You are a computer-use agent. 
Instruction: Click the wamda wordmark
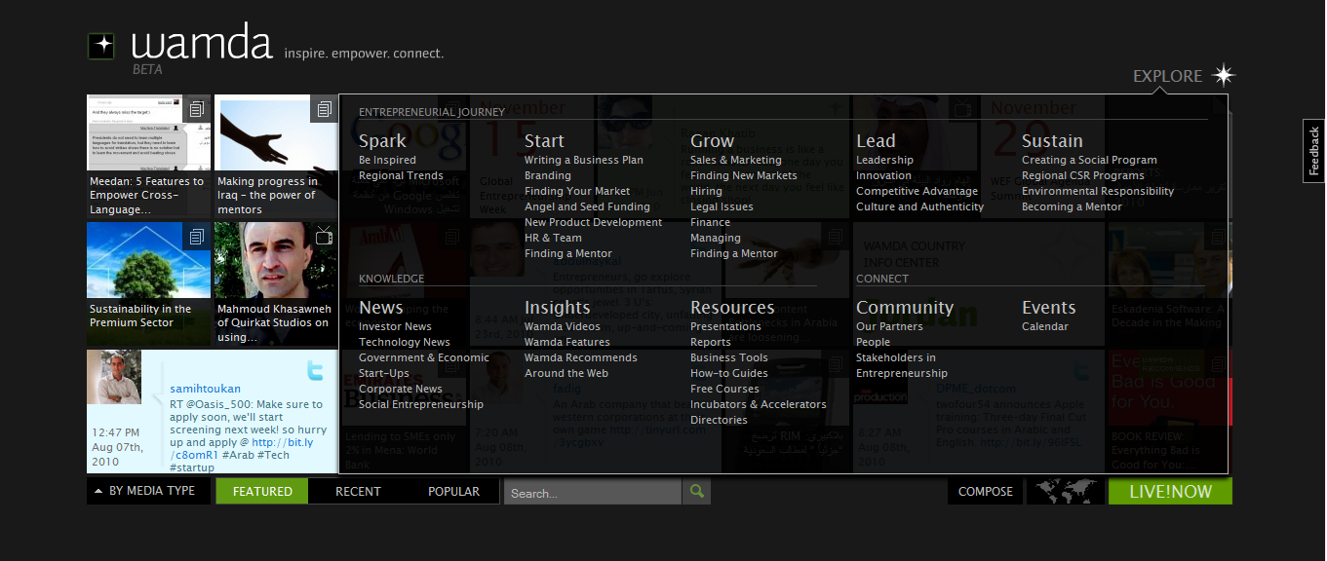(202, 44)
